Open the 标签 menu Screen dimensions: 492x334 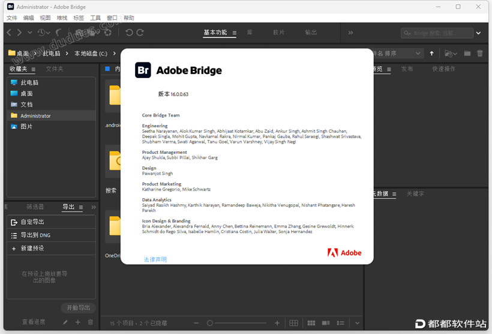pyautogui.click(x=79, y=18)
